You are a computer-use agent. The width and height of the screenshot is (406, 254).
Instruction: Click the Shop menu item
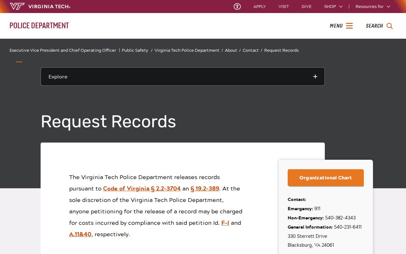coord(330,6)
